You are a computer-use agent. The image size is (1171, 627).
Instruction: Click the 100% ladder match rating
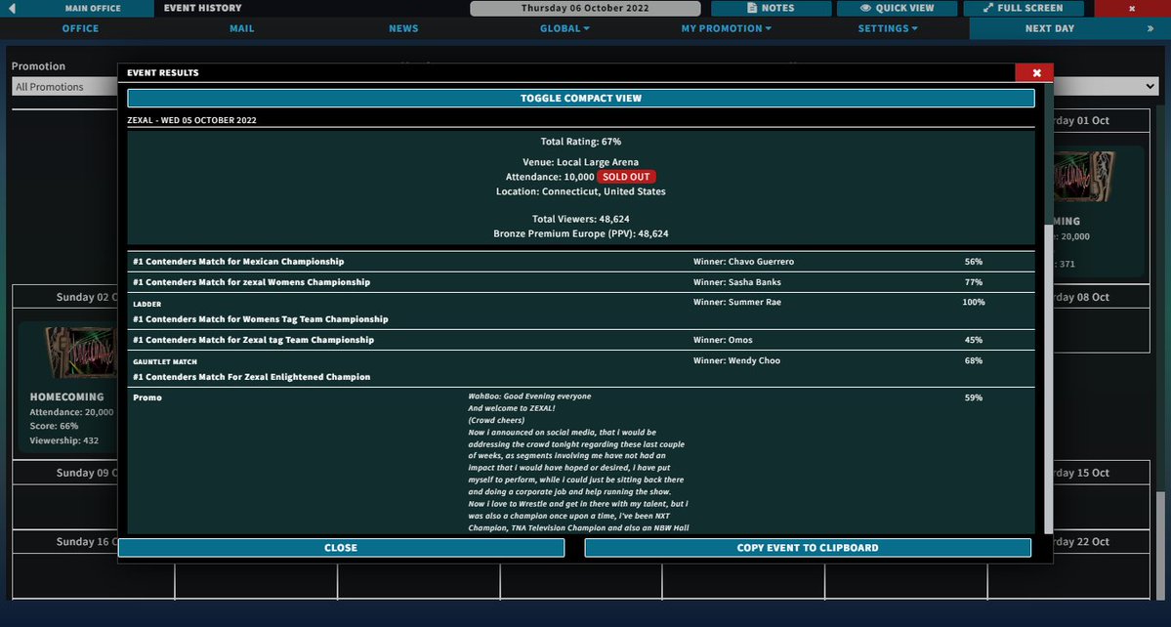coord(973,302)
